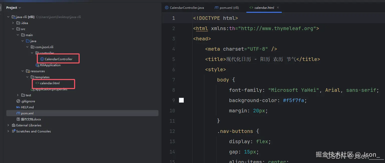Image resolution: width=385 pixels, height=163 pixels.
Task: Open calendar.html in the project tree
Action: coord(50,83)
